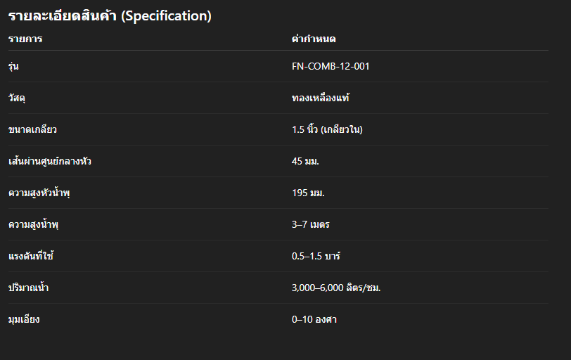The image size is (571, 360).
Task: Select the "195 มม." height value
Action: [308, 193]
